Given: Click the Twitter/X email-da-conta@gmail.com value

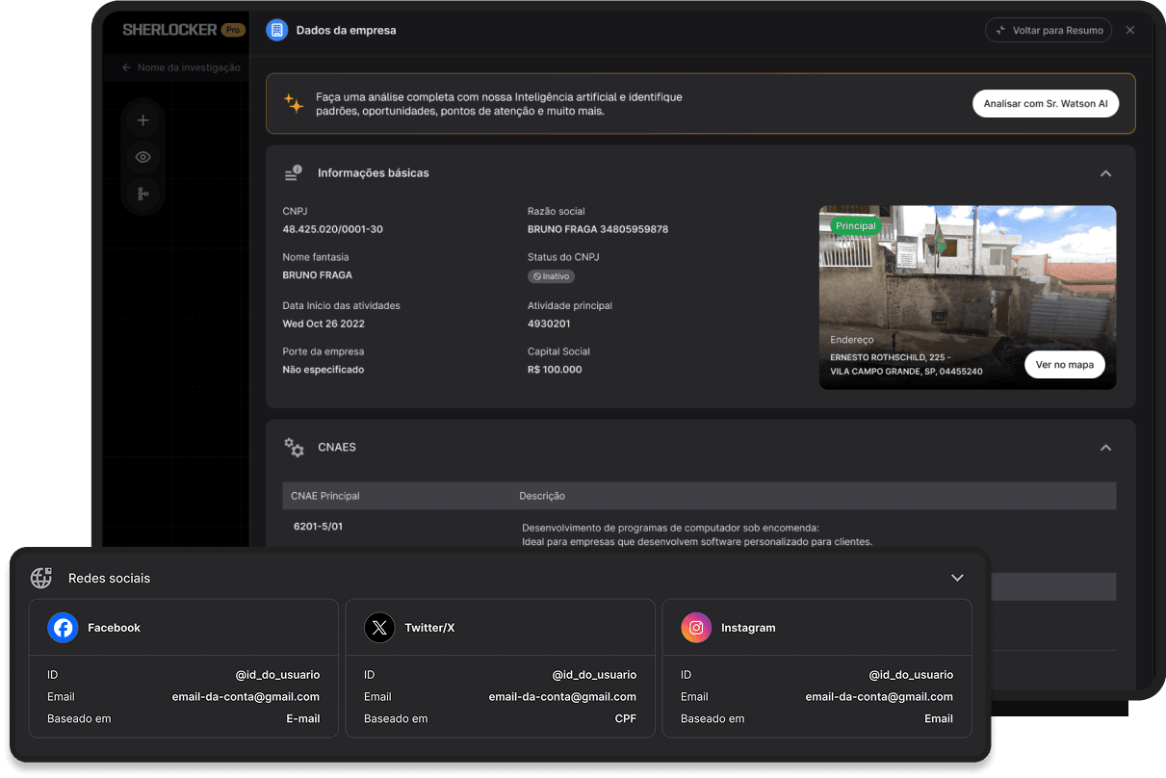Looking at the screenshot, I should (562, 697).
